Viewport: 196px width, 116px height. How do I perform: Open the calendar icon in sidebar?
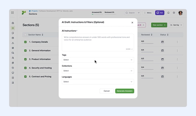tap(13, 38)
